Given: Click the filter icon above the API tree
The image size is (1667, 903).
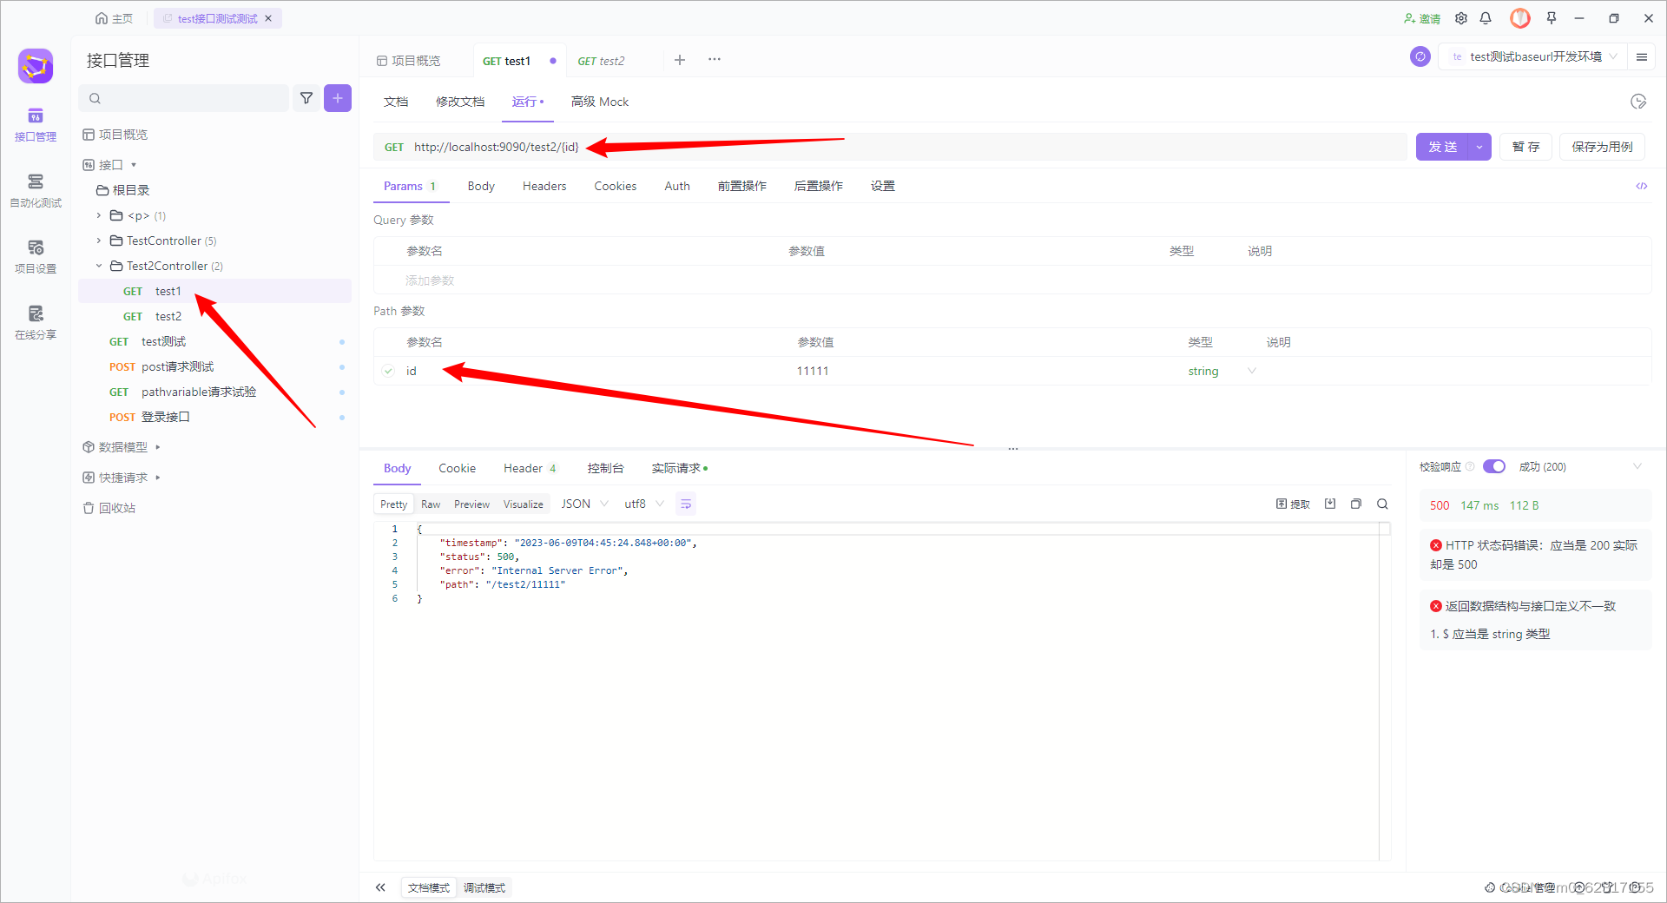Looking at the screenshot, I should (306, 98).
